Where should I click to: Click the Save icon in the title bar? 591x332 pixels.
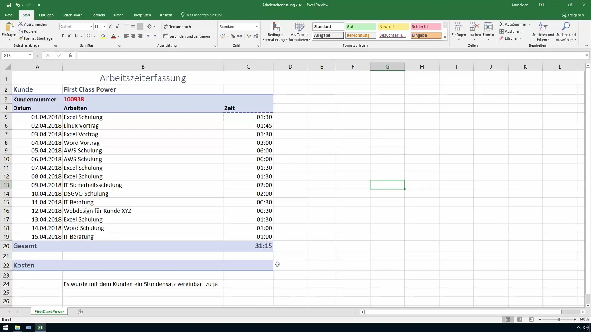[x=9, y=5]
